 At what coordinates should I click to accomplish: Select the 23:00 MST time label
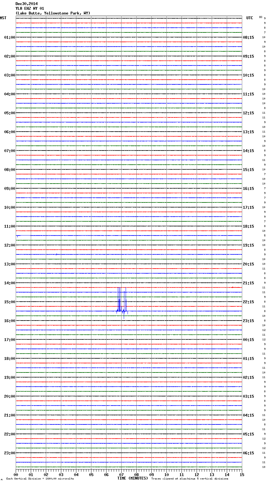[9, 453]
